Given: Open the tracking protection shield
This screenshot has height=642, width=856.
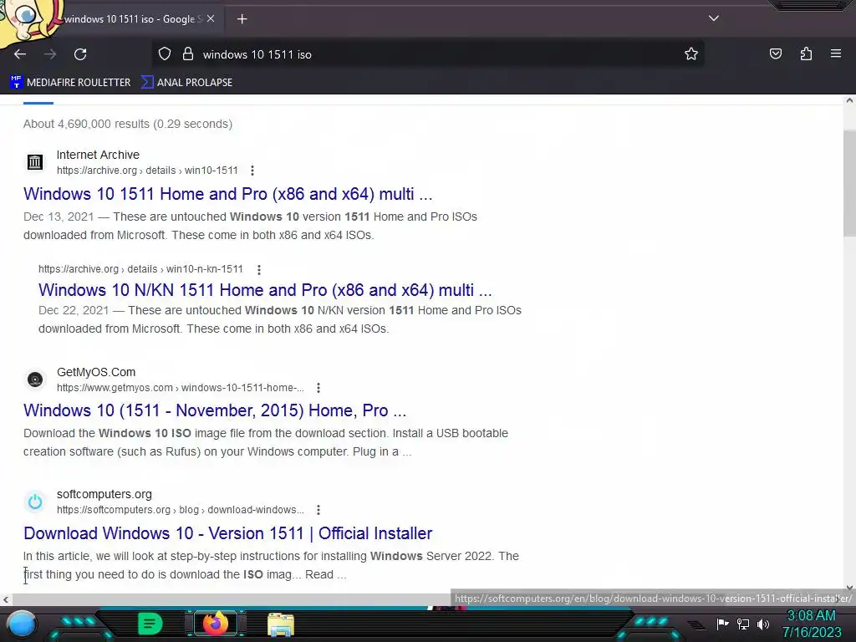Looking at the screenshot, I should 165,54.
